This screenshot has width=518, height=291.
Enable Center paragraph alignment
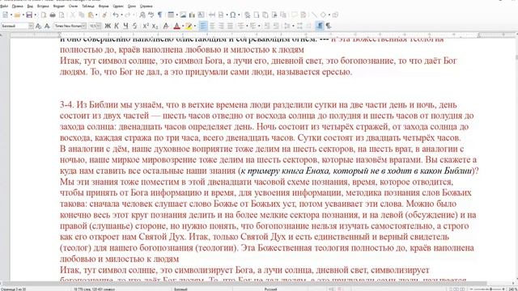[212, 26]
